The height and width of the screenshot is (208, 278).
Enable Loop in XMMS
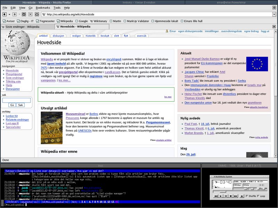(x=261, y=196)
